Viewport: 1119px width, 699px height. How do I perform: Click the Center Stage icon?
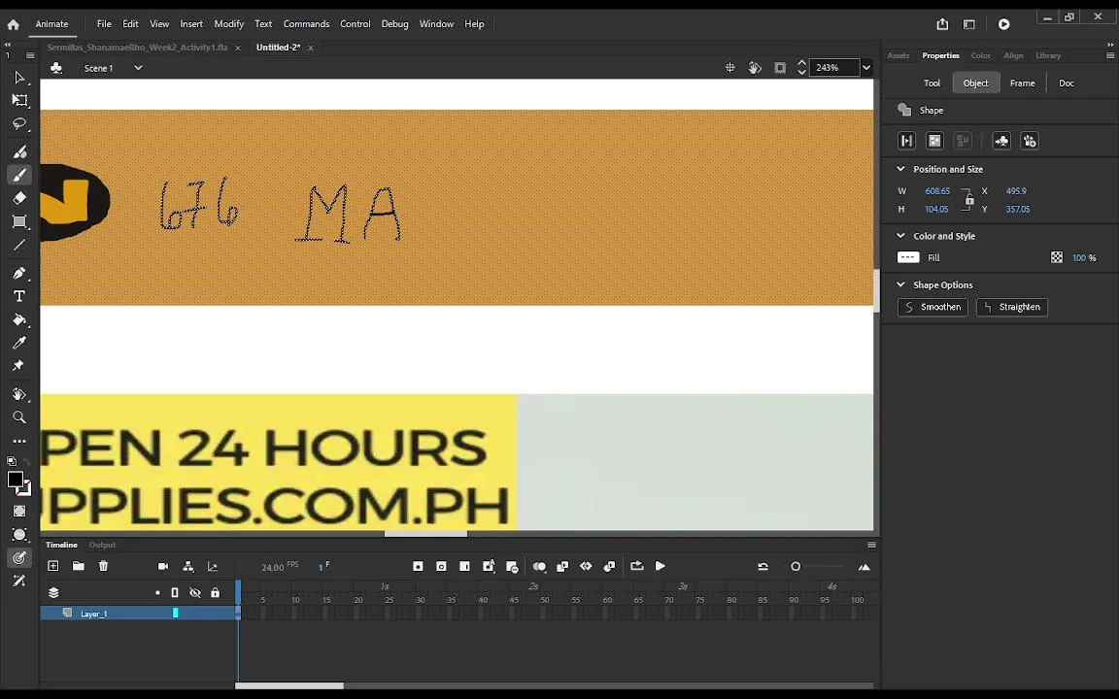(x=730, y=68)
